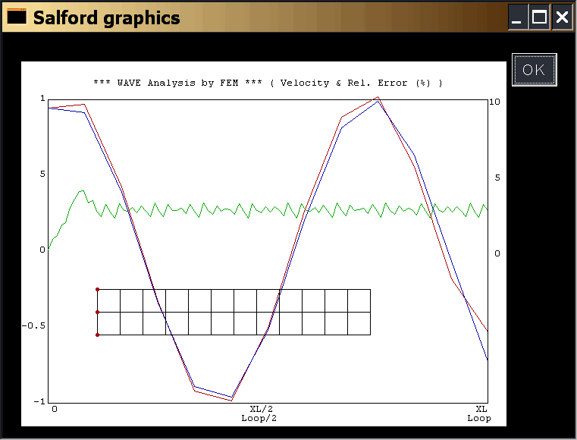Click the middle red mesh node dot
Image resolution: width=577 pixels, height=440 pixels.
point(98,313)
